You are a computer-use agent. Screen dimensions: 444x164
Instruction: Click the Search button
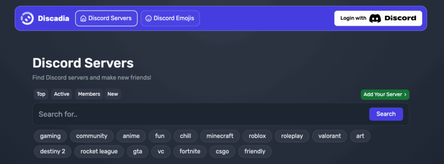coord(386,114)
